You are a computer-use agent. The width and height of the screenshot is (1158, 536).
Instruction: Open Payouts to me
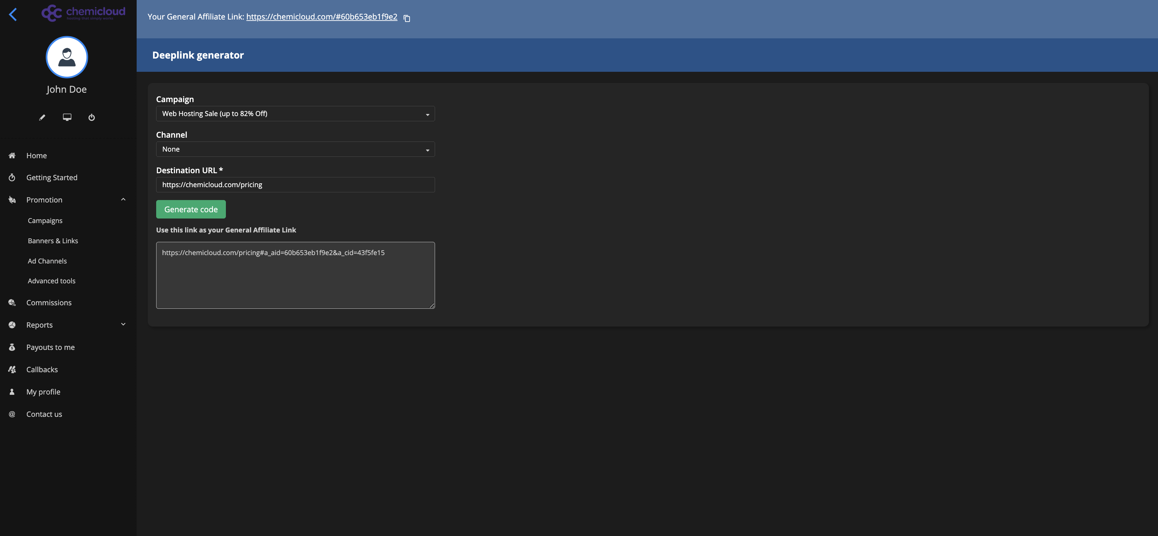click(x=50, y=347)
